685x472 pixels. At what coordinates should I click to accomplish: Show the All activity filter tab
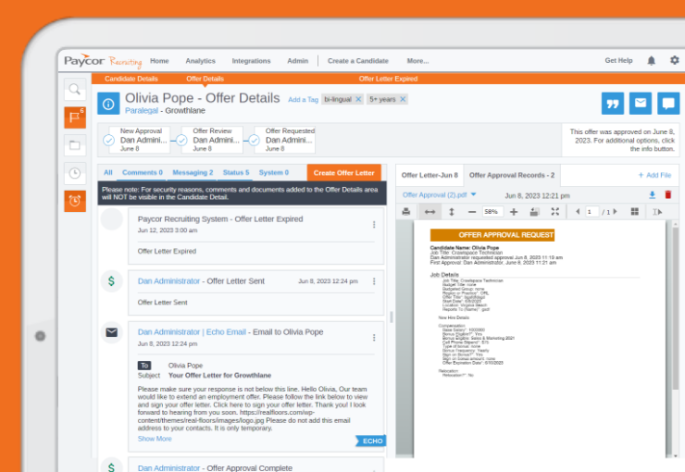(108, 172)
